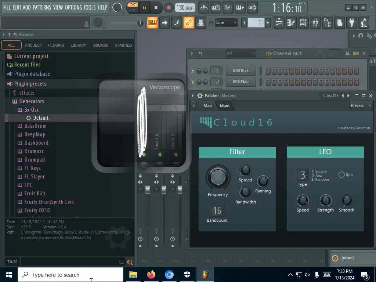This screenshot has width=376, height=282.
Task: Toggle the LFO Sync option
Action: (341, 174)
